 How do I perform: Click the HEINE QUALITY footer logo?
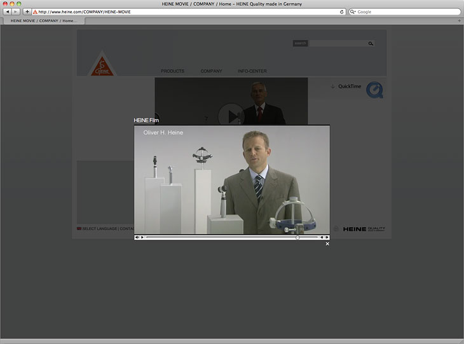click(x=364, y=229)
